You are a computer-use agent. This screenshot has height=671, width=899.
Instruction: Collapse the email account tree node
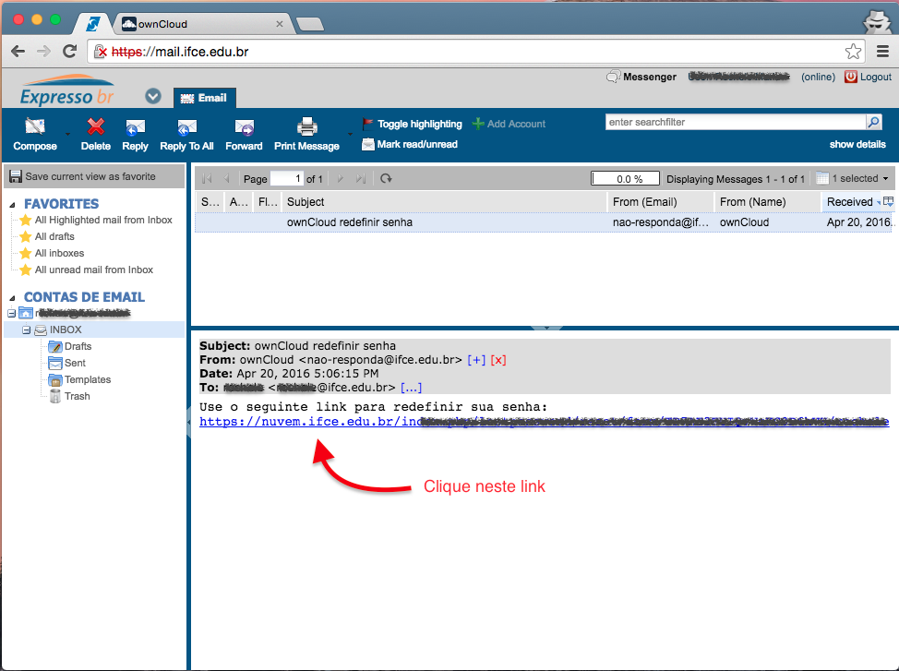(x=11, y=314)
